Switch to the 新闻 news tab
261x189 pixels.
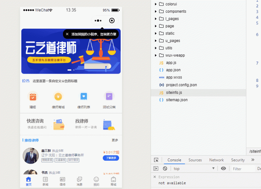tap(45, 181)
